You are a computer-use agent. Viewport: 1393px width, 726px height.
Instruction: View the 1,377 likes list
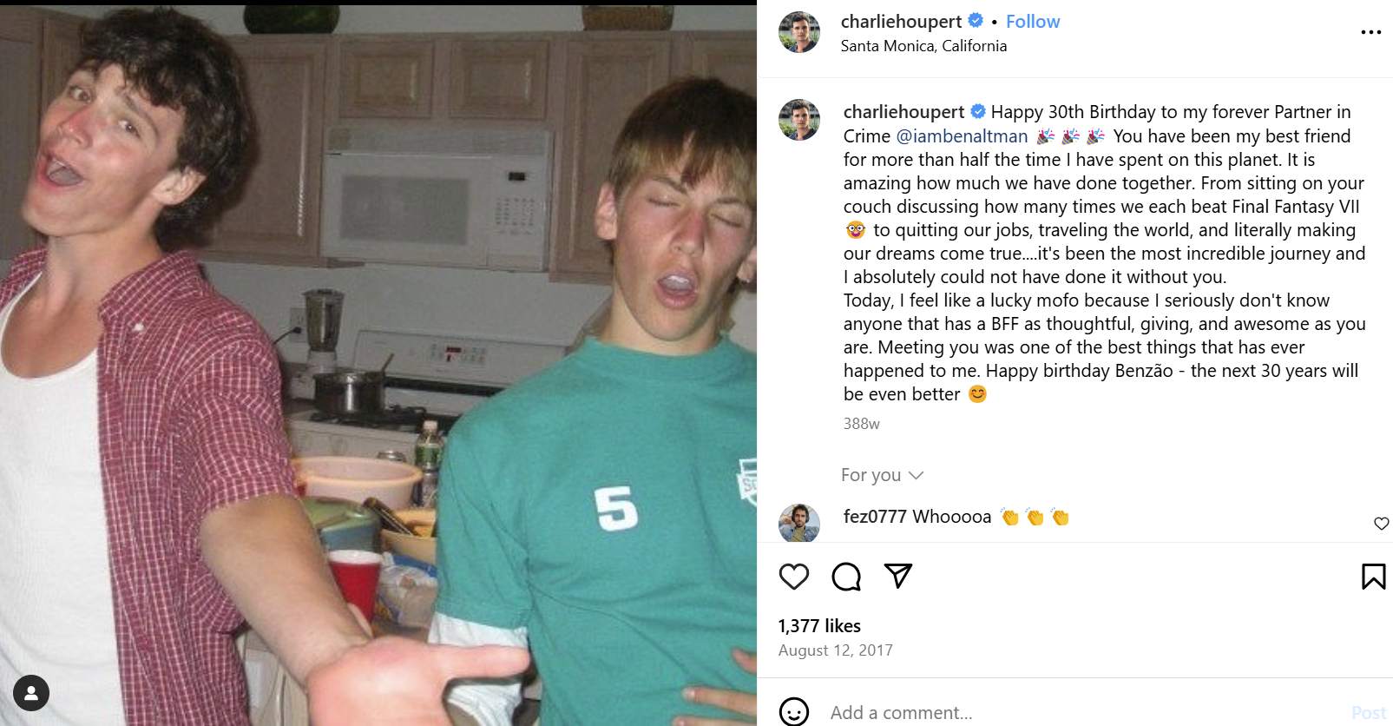(819, 625)
